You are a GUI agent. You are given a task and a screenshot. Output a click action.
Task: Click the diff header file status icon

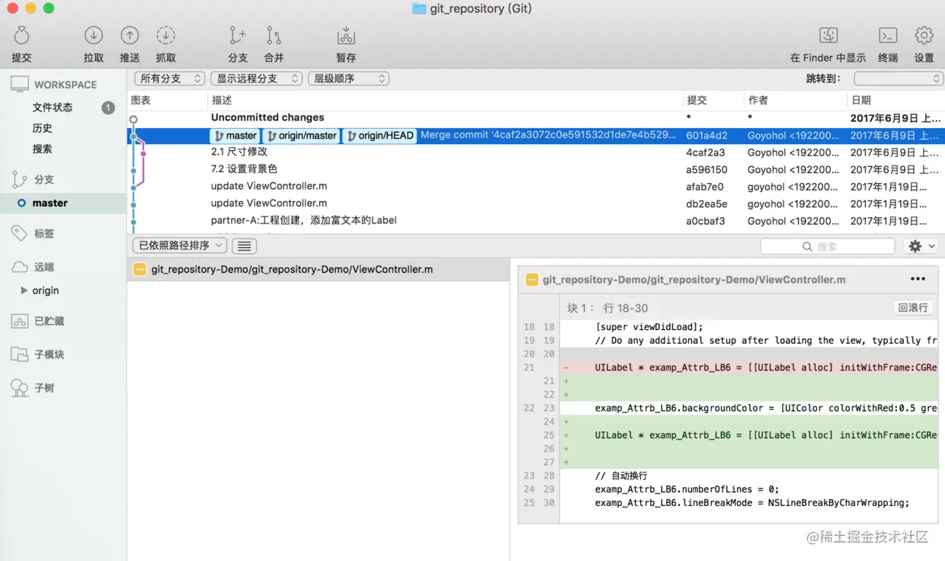click(532, 280)
